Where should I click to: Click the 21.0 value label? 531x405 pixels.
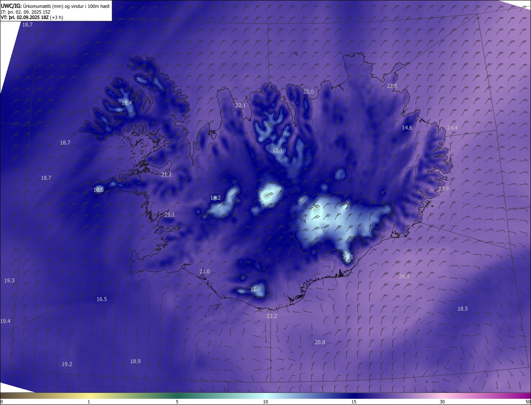(205, 271)
